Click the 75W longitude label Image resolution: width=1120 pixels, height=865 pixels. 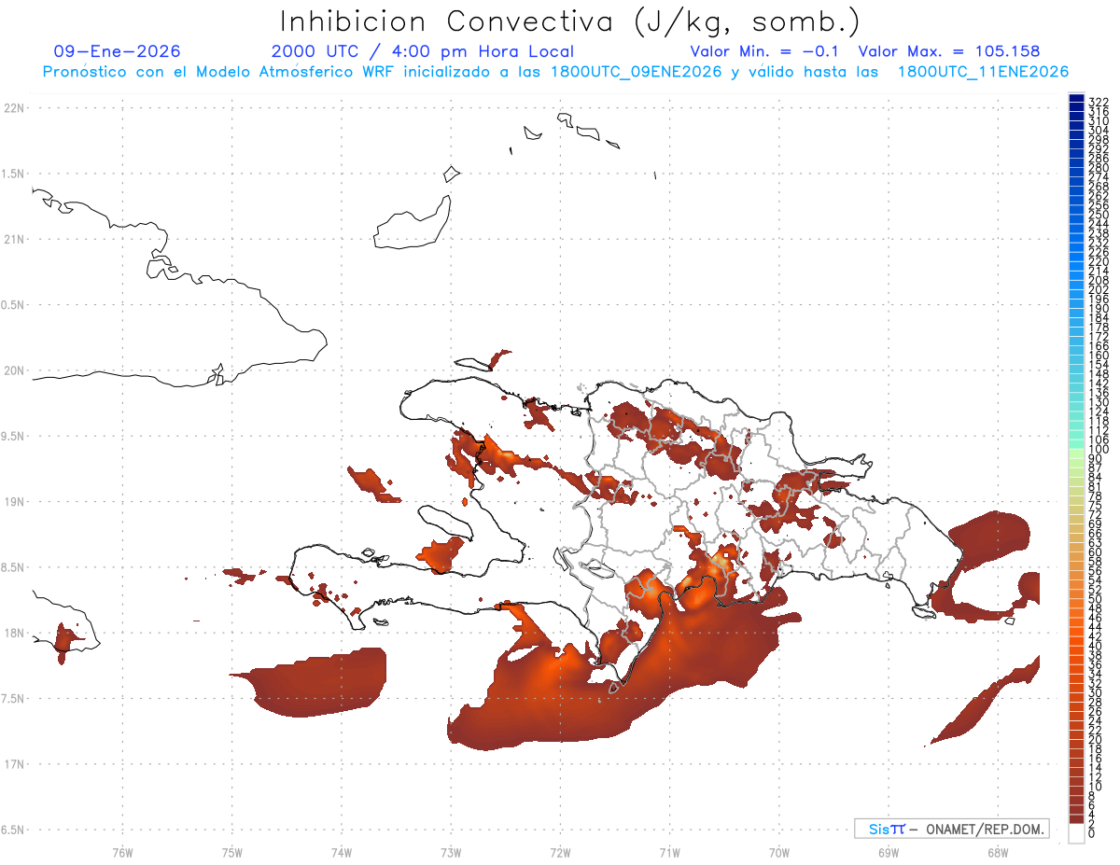click(x=232, y=852)
